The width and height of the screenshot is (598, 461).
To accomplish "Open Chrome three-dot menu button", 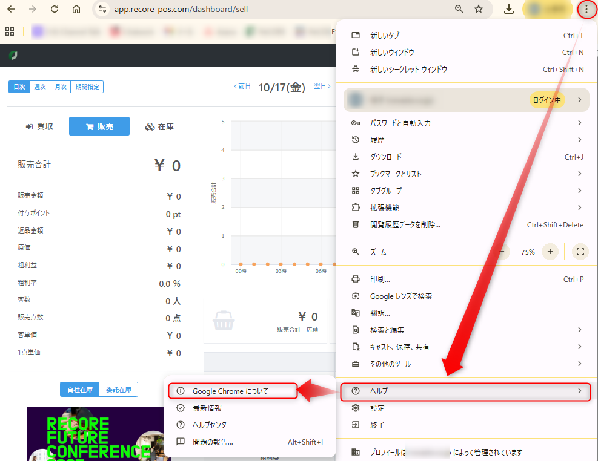I will point(586,9).
